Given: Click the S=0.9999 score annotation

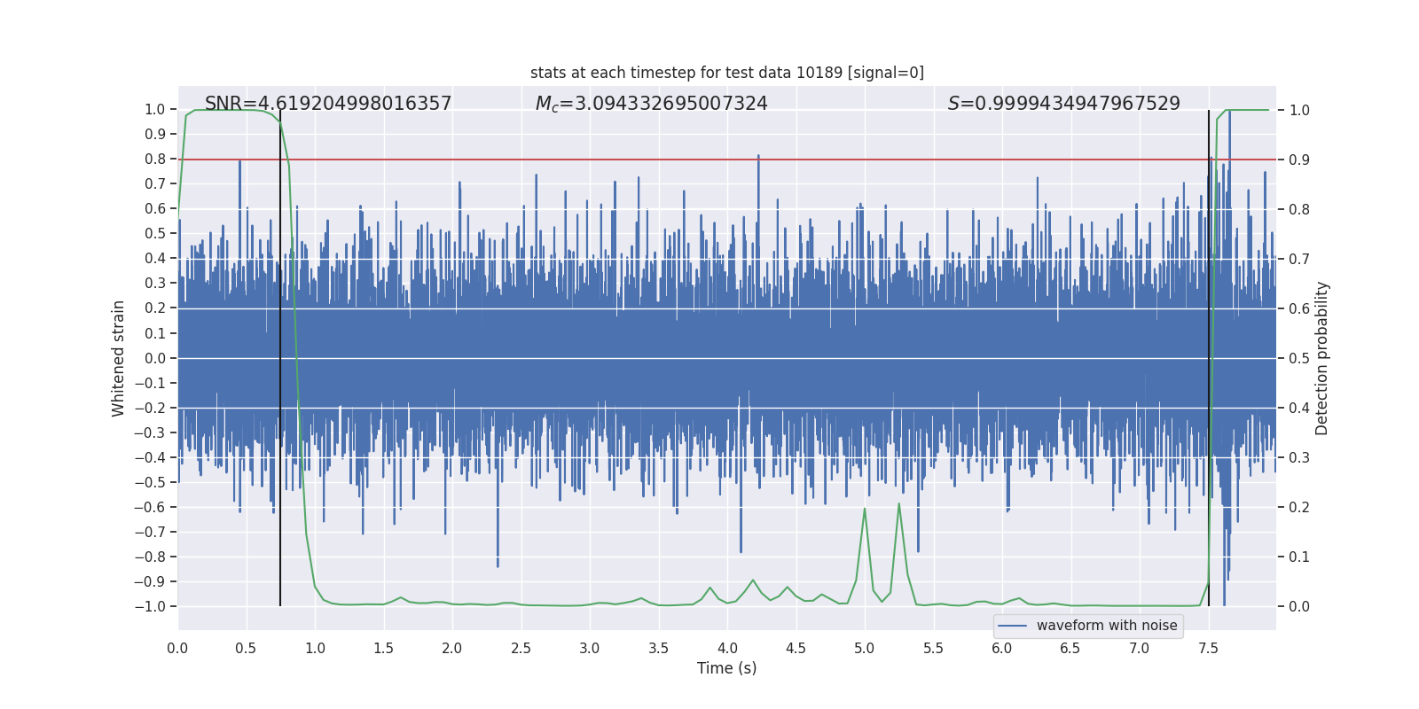Looking at the screenshot, I should pyautogui.click(x=1063, y=104).
